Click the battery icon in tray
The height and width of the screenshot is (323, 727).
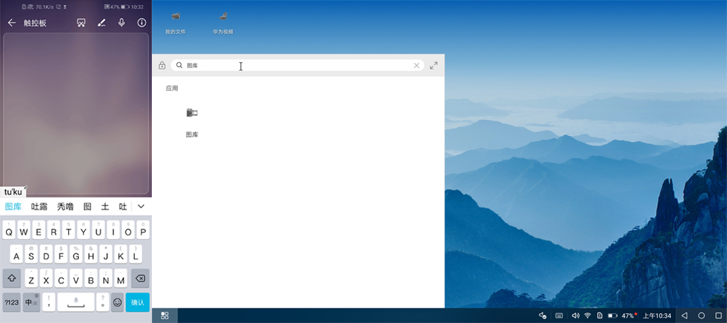(612, 316)
